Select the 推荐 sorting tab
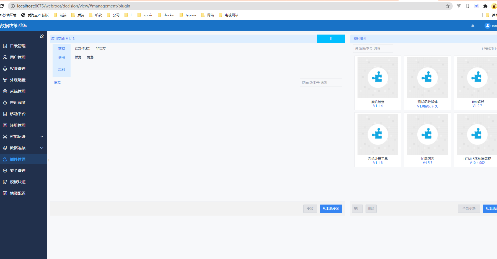 pos(57,83)
